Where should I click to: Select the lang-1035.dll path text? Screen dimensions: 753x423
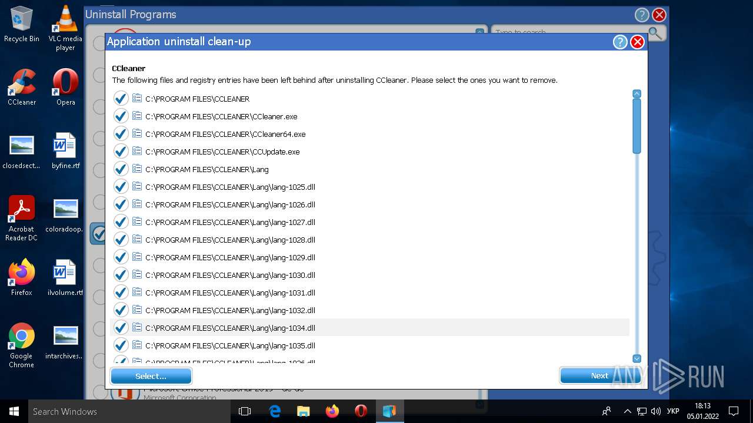(x=230, y=345)
